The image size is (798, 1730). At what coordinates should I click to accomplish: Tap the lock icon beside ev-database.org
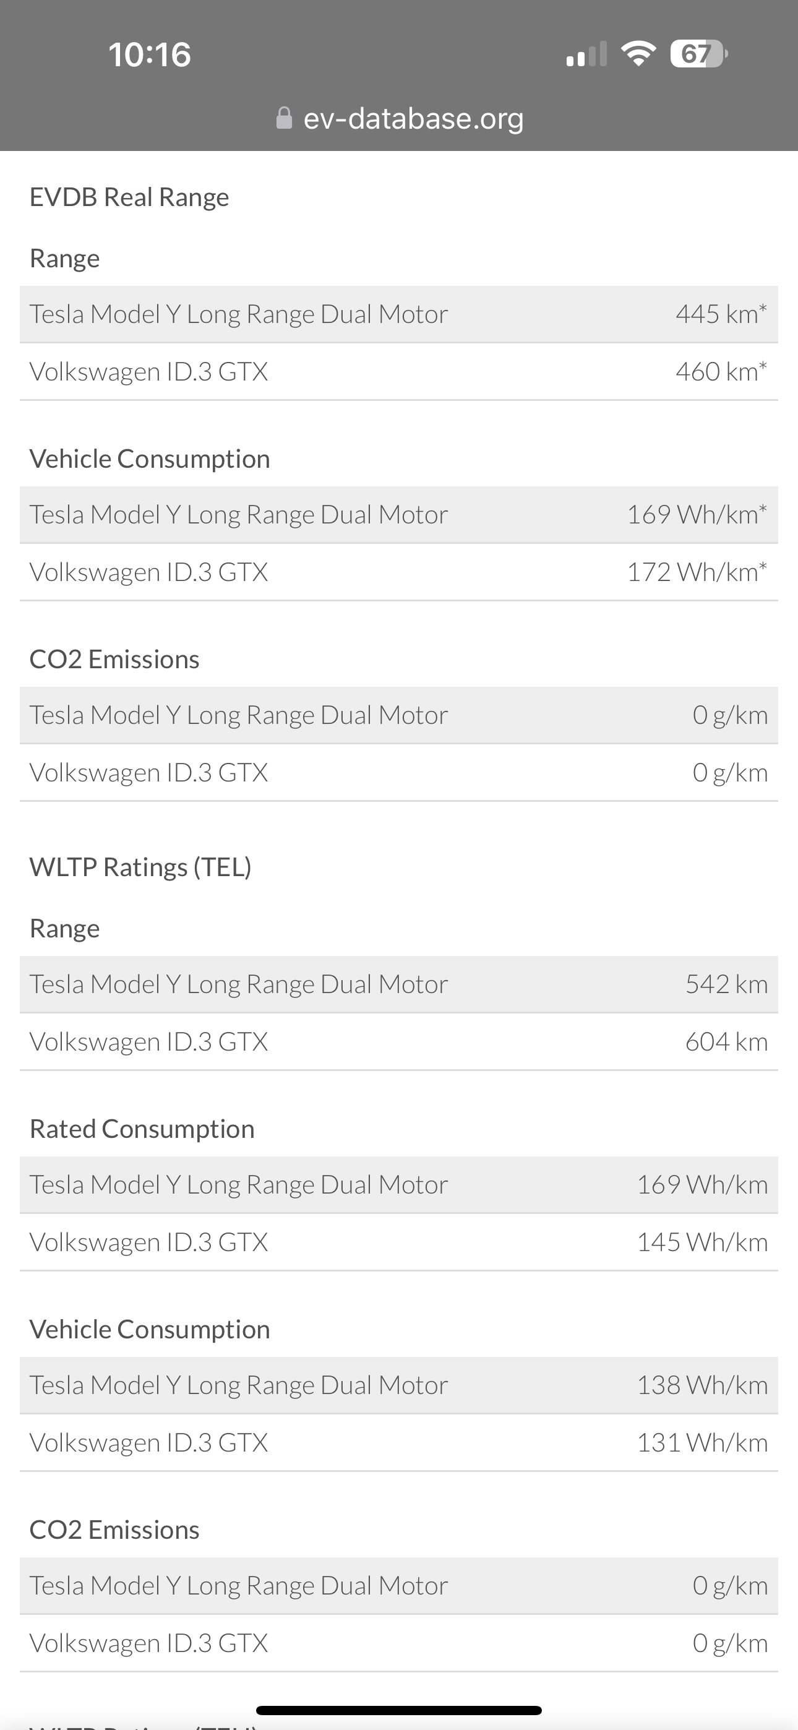[284, 118]
